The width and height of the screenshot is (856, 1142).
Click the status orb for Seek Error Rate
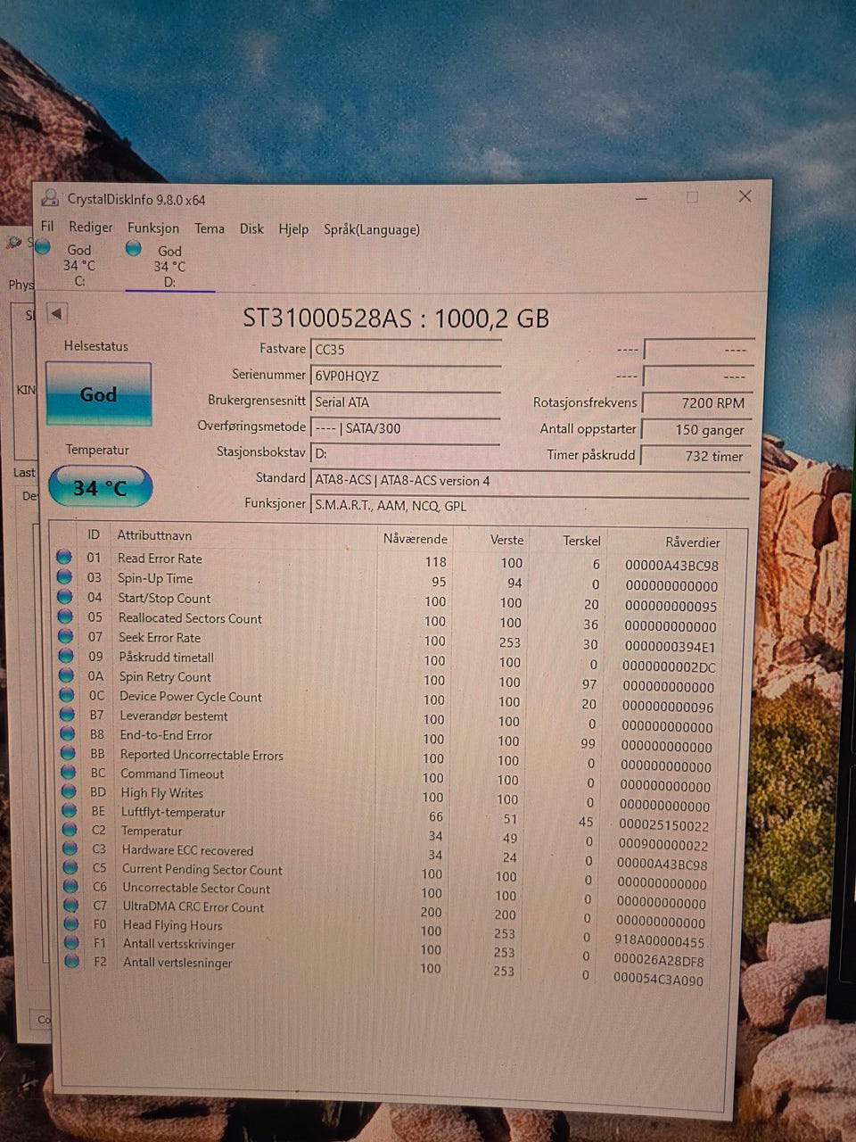click(65, 635)
